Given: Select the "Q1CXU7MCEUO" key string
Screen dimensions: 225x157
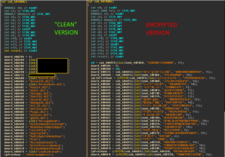Looking at the screenshot, I should [174, 118].
